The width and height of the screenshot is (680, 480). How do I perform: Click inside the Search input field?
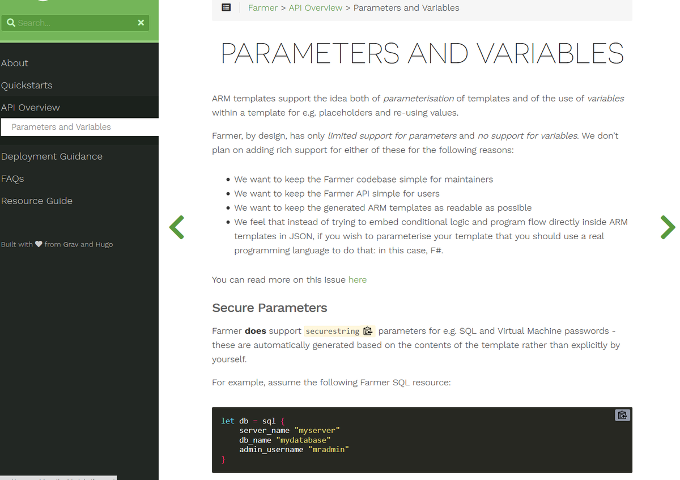76,23
